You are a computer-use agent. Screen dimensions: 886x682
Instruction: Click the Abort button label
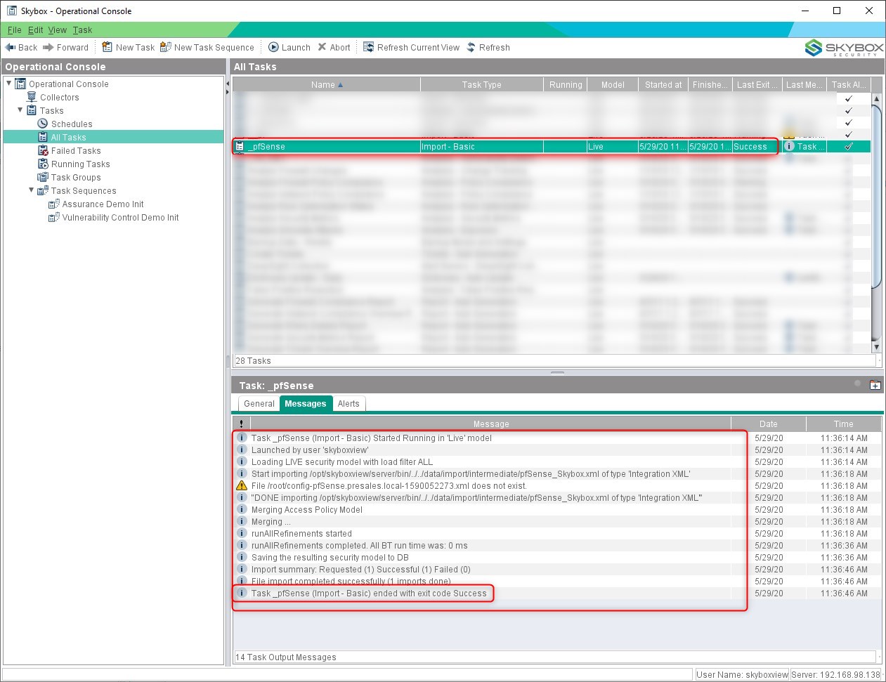(x=340, y=47)
